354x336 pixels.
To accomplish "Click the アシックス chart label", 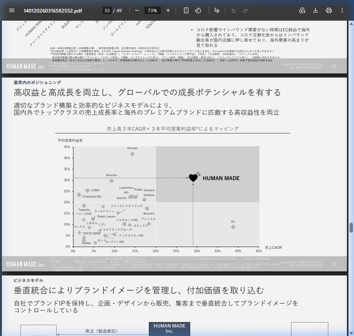I will [148, 219].
